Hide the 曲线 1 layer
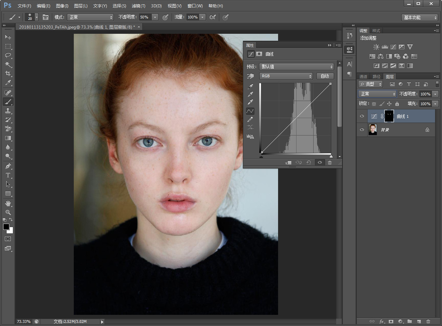 [362, 116]
